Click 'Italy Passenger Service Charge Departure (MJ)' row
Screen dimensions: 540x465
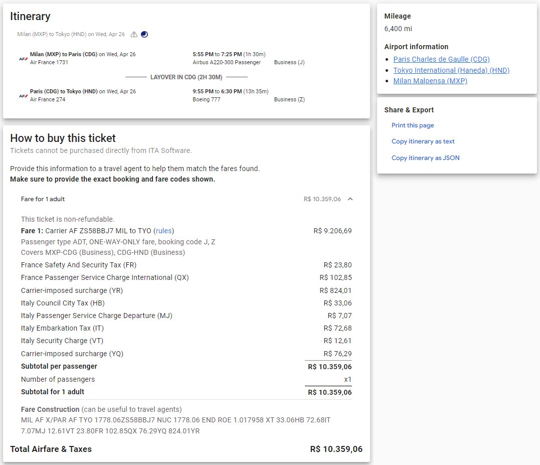click(187, 316)
